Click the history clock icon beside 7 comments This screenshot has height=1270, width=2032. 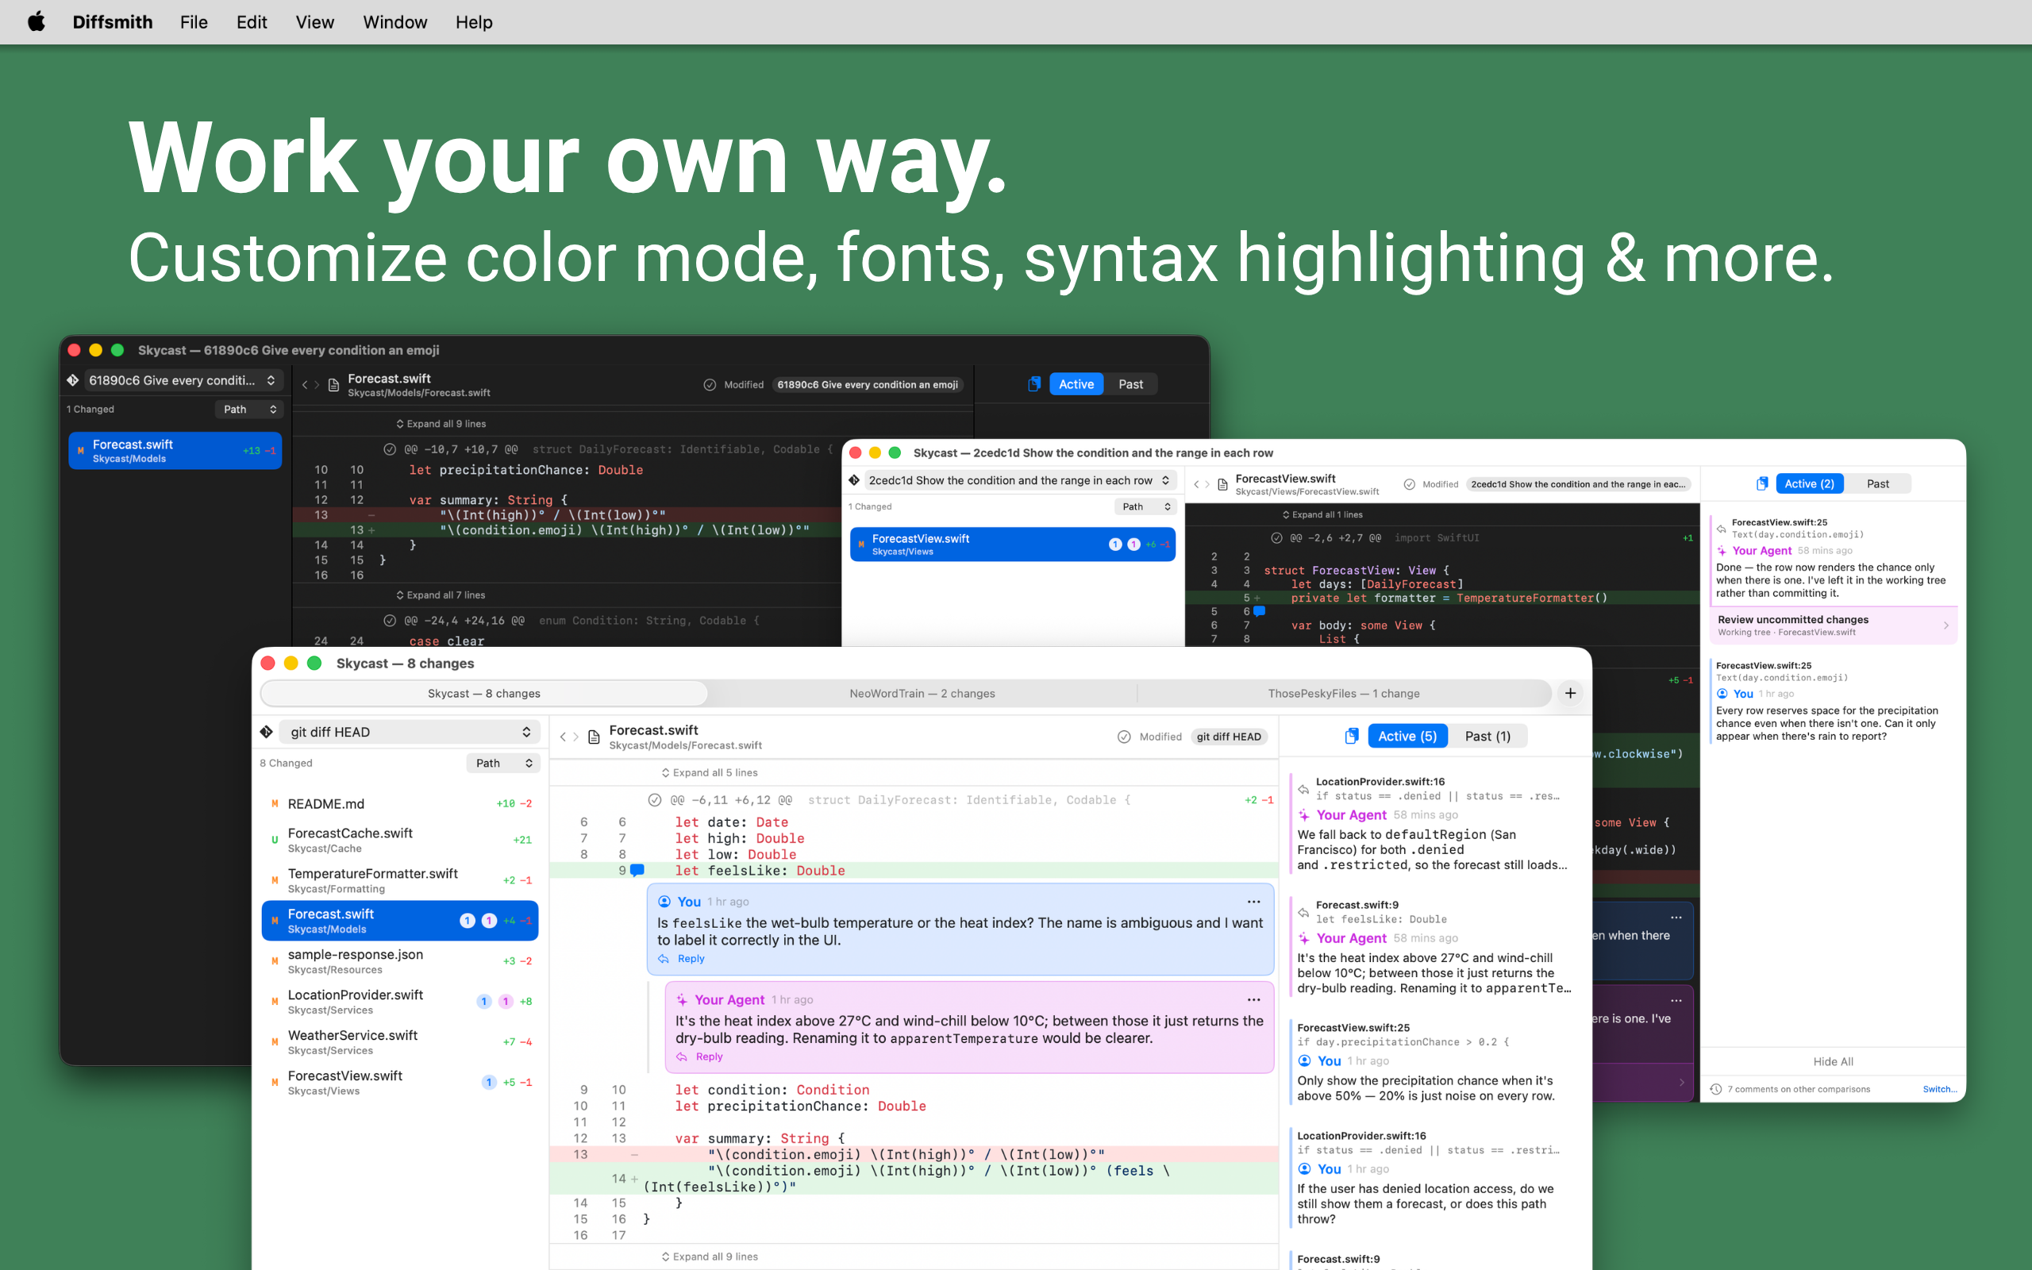[1716, 1088]
